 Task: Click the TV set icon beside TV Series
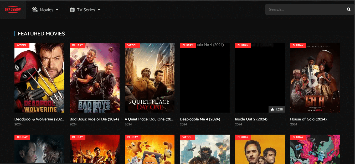pos(72,9)
